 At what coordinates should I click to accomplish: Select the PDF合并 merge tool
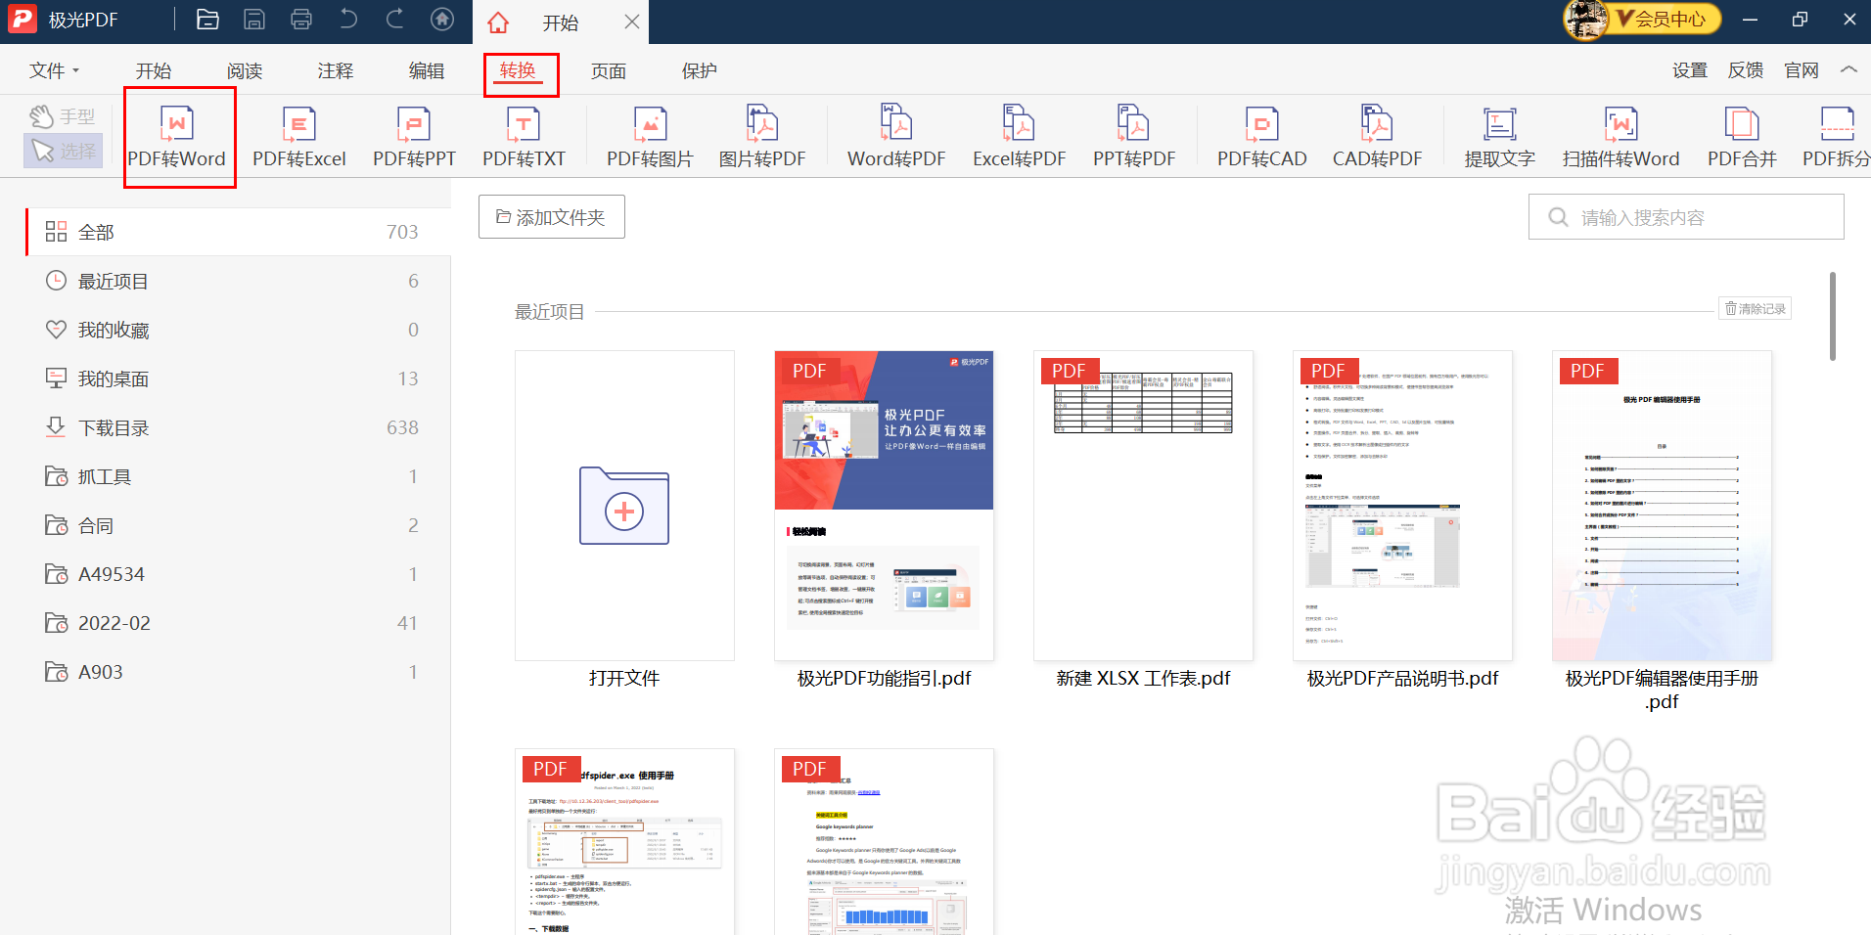pyautogui.click(x=1742, y=137)
